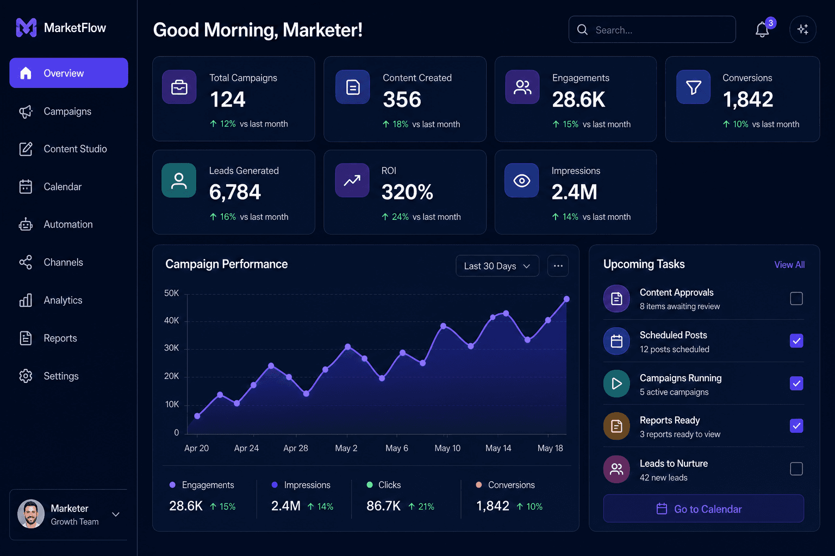This screenshot has width=835, height=556.
Task: Go to Campaigns in sidebar
Action: coord(68,111)
